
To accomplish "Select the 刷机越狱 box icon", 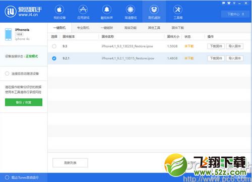I will coord(154,10).
